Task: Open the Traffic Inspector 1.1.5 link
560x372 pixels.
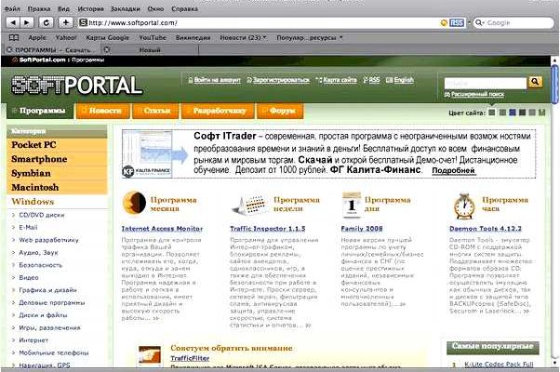Action: click(x=267, y=228)
